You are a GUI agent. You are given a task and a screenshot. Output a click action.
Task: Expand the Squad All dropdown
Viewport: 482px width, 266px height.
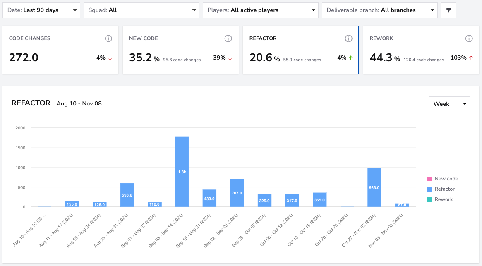pos(141,10)
